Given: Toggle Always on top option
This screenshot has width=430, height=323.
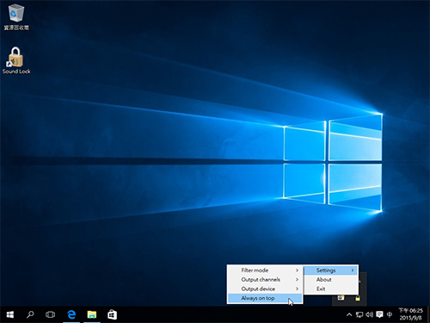Looking at the screenshot, I should (x=265, y=298).
